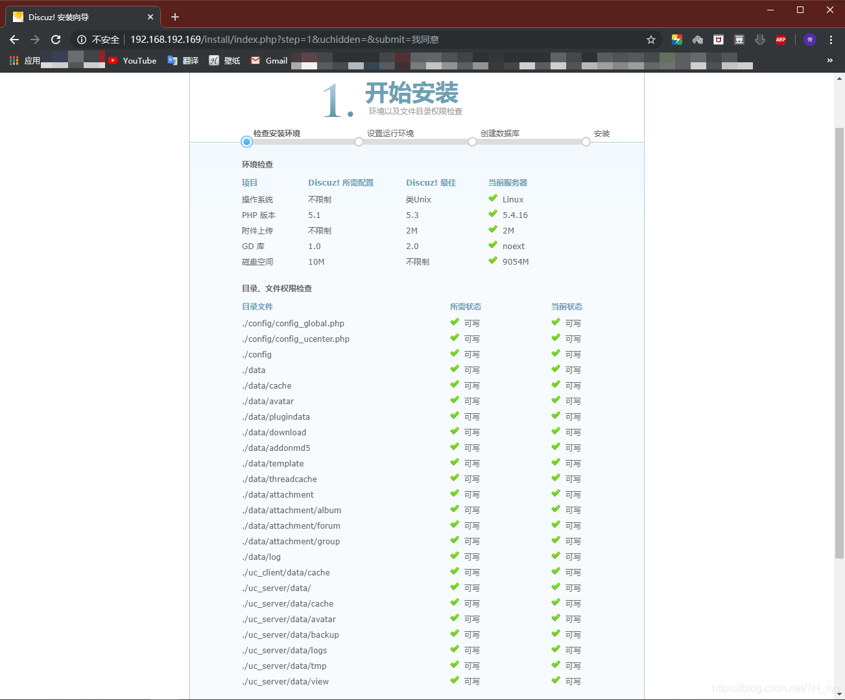Viewport: 845px width, 700px height.
Task: Click the green check next to 5.4.16
Action: (x=493, y=214)
